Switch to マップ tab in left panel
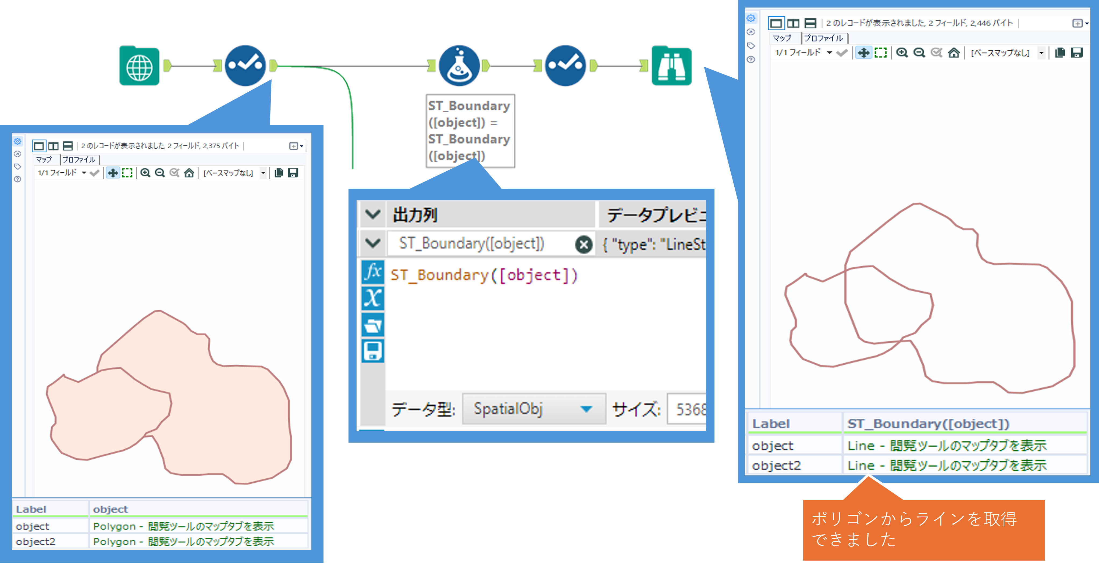Viewport: 1099px width, 563px height. pyautogui.click(x=44, y=160)
